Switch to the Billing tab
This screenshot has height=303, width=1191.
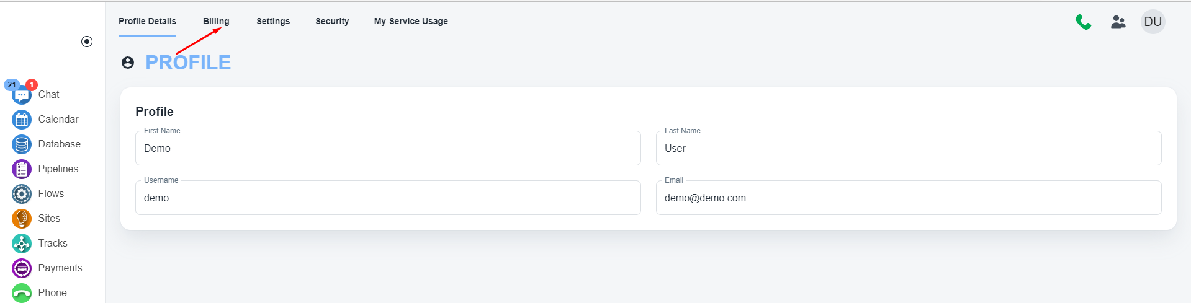tap(216, 21)
